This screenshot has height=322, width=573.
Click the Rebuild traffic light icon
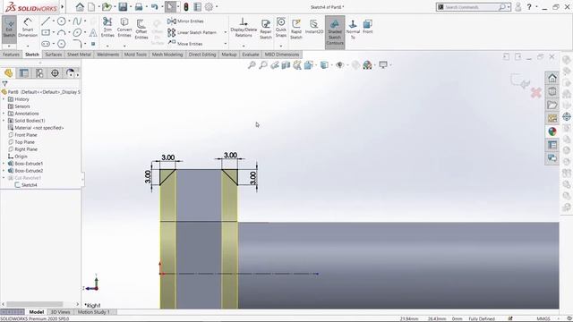click(186, 7)
